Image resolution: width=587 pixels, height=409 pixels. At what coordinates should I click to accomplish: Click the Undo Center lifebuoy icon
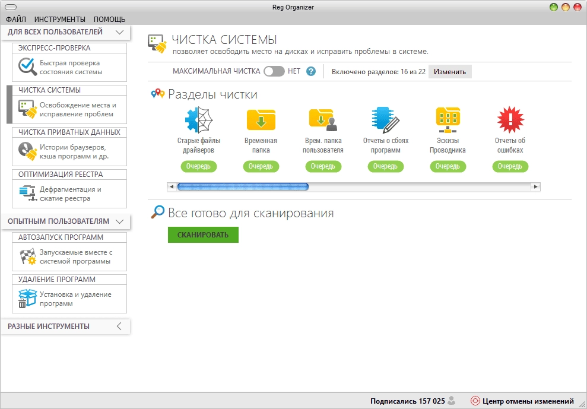(475, 401)
